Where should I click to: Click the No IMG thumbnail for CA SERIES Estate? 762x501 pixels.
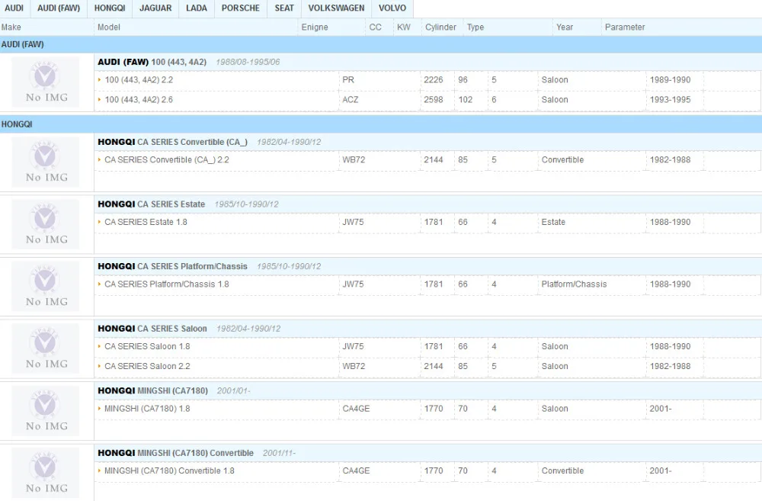click(x=45, y=224)
